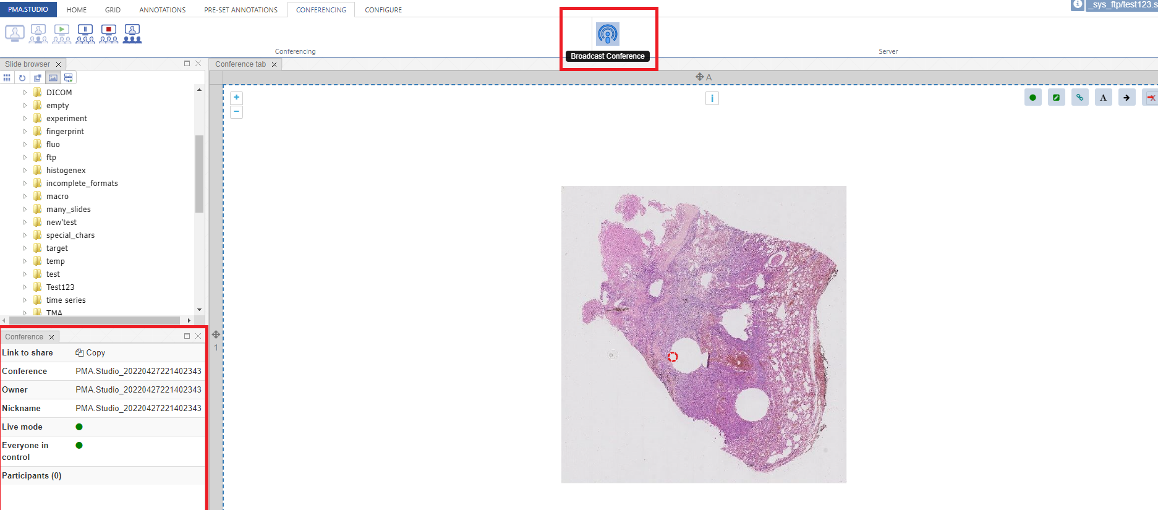Click the black arrow tool icon
Image resolution: width=1158 pixels, height=510 pixels.
pos(1126,98)
